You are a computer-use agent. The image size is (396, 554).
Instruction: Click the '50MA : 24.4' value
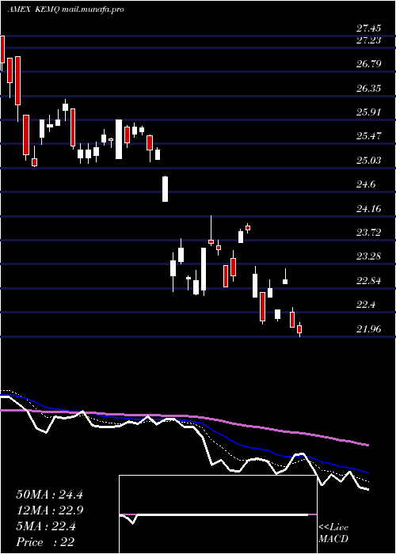coord(49,495)
